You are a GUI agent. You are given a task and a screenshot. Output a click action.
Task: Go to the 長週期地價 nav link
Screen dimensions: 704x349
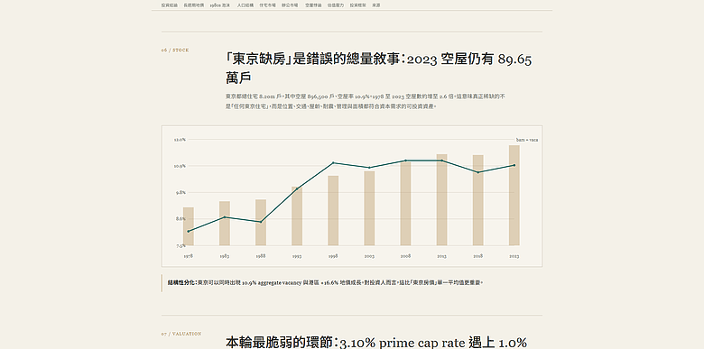(193, 5)
